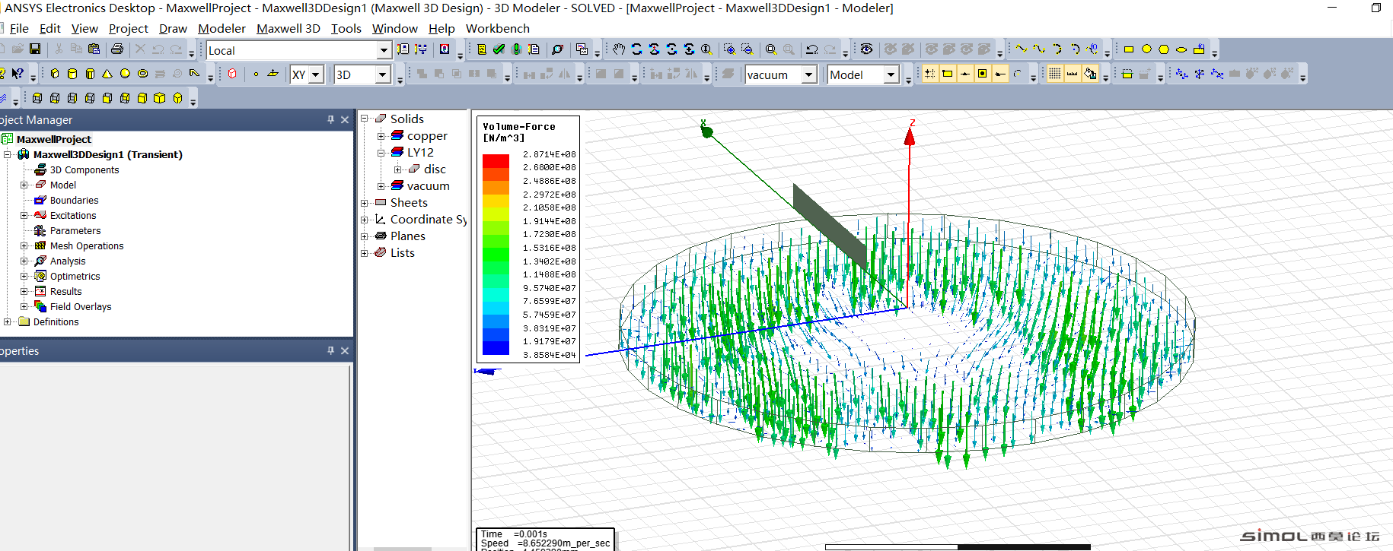1393x551 pixels.
Task: Select the Draw Spline tool
Action: point(1039,49)
